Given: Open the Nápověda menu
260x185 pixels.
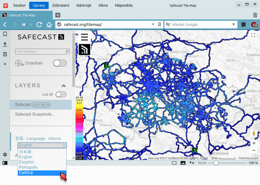Looking at the screenshot, I should coord(123,6).
